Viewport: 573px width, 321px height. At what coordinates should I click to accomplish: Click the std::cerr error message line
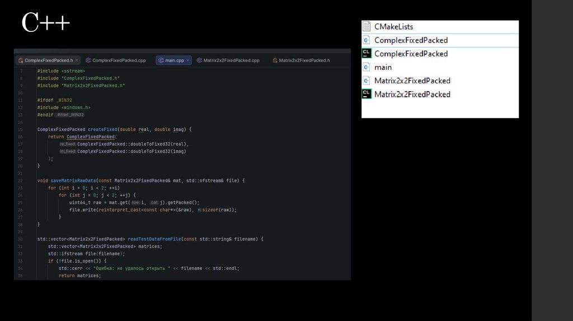(149, 268)
